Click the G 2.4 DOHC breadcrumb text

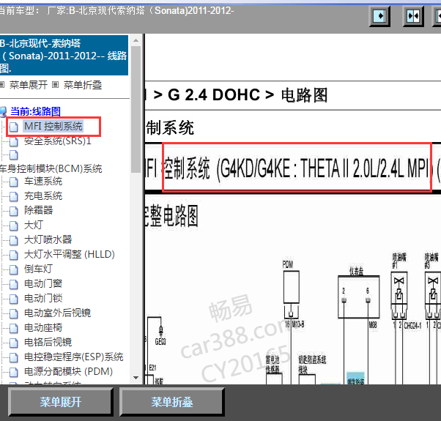[x=214, y=94]
